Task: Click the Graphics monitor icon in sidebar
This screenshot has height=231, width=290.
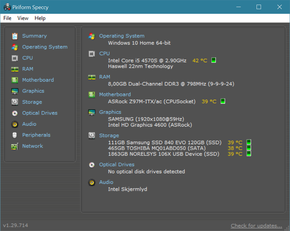Action: pos(15,91)
